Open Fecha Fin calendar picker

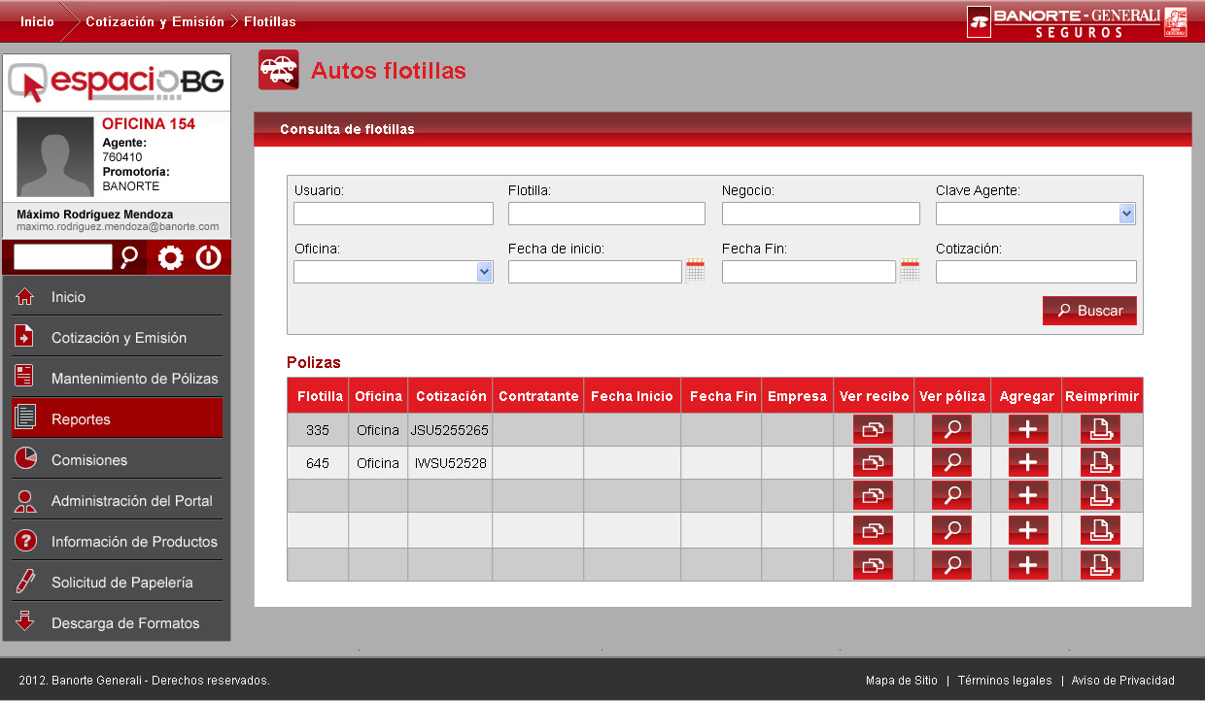click(x=910, y=271)
